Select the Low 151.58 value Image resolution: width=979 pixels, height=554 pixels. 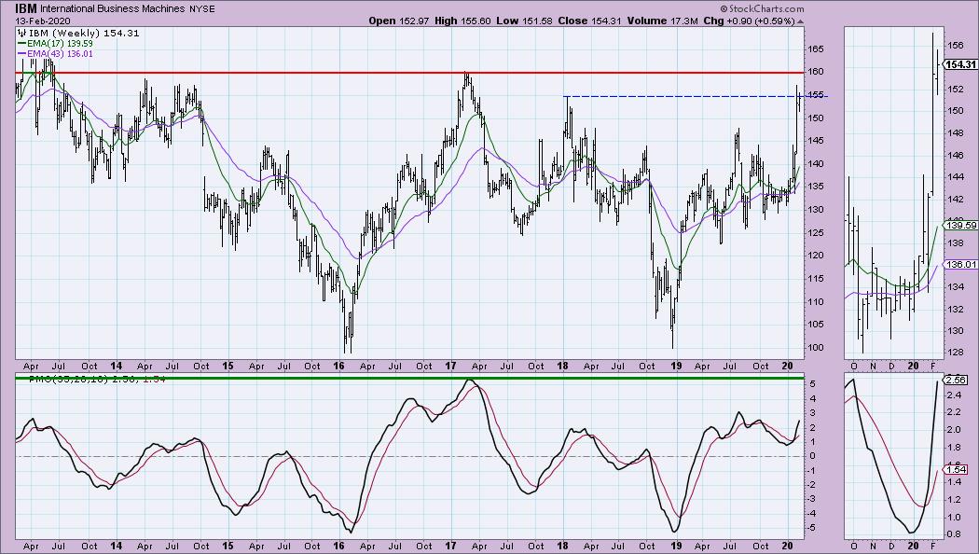click(x=524, y=21)
